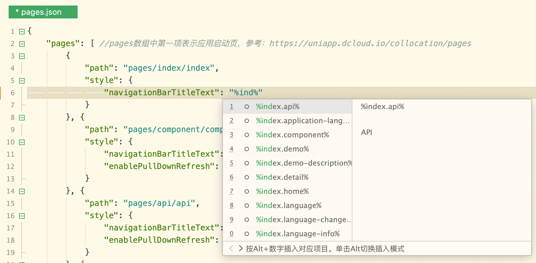Click line number 12 in the gutter
This screenshot has width=536, height=263.
click(x=10, y=167)
